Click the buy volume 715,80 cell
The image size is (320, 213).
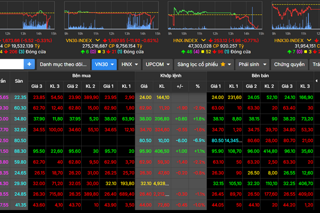pos(56,194)
